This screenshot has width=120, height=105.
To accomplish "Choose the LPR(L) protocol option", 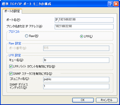I will pos(81,36).
